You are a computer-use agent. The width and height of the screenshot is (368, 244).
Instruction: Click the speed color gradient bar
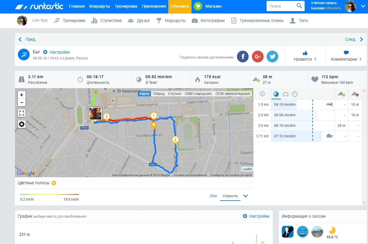50,194
